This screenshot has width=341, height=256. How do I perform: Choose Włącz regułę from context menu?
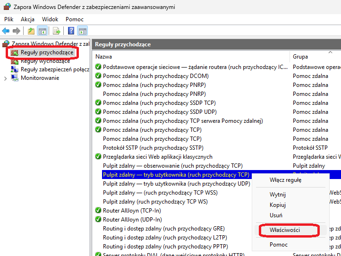(x=285, y=180)
